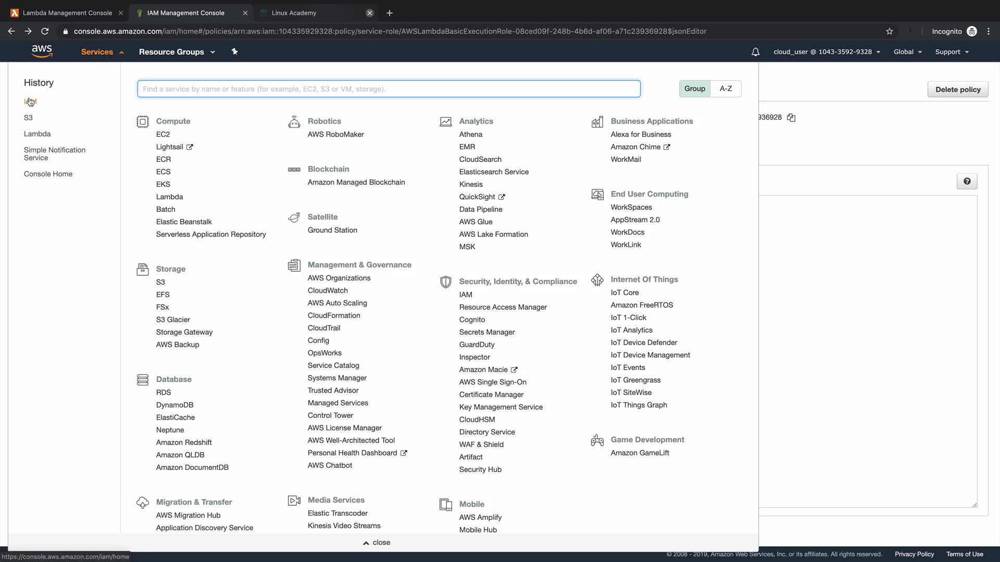This screenshot has width=1000, height=562.
Task: Switch to the Linux Academy browser tab
Action: (x=294, y=13)
